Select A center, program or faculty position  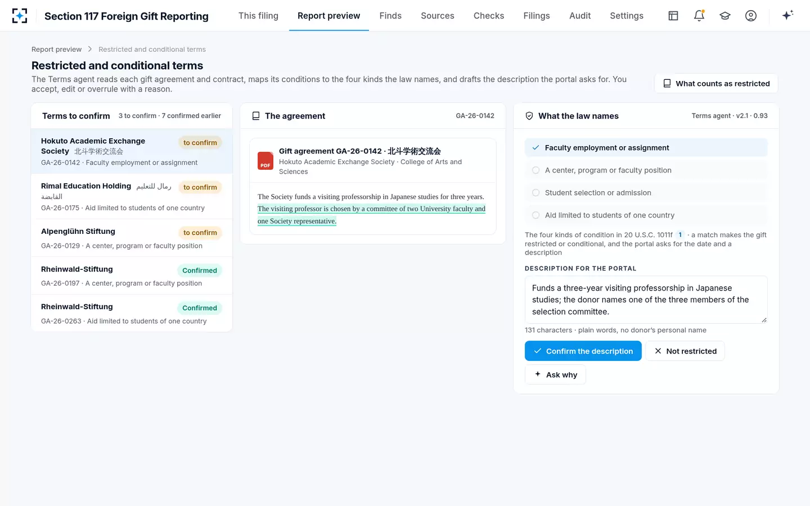point(646,170)
